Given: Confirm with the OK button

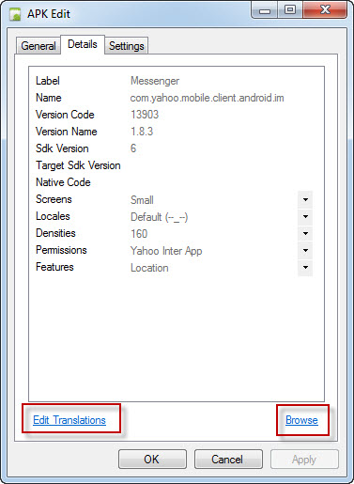Looking at the screenshot, I should coord(152,460).
